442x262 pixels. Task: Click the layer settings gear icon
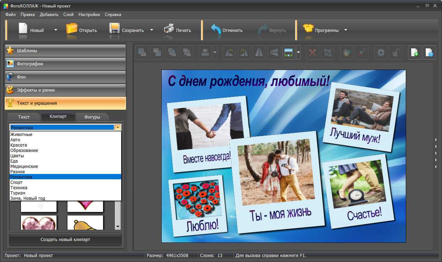(381, 53)
